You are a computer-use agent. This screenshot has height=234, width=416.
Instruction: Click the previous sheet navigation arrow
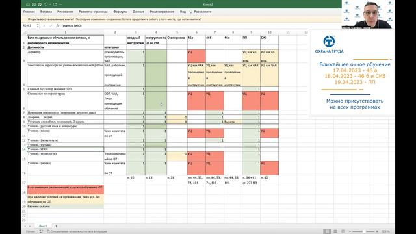click(25, 226)
